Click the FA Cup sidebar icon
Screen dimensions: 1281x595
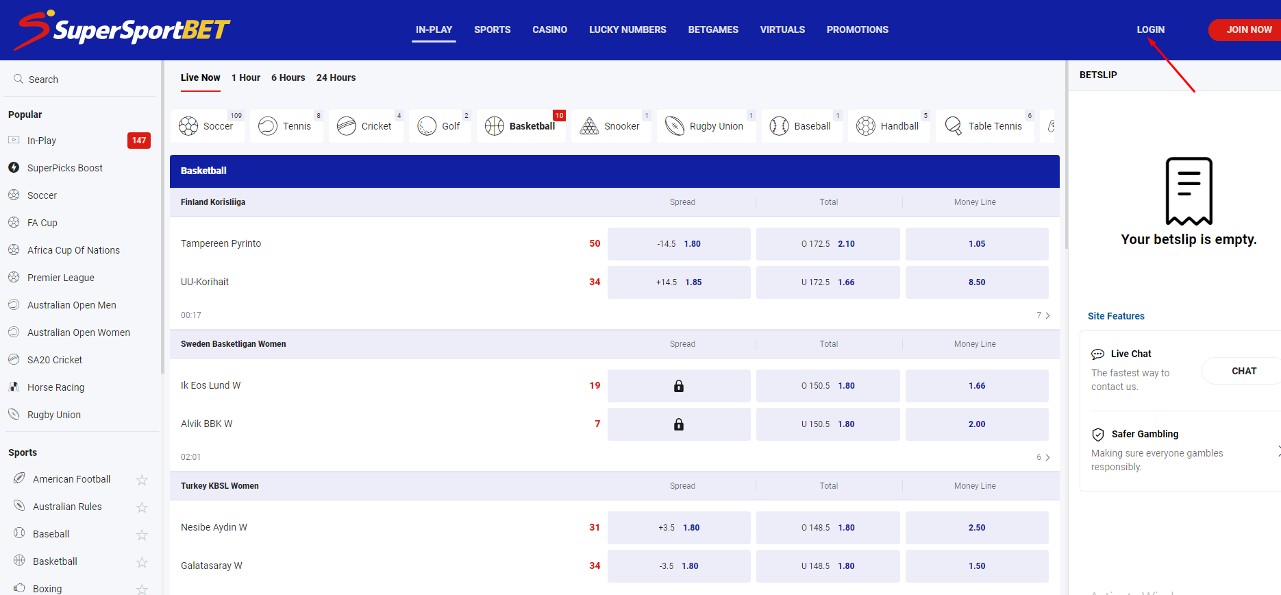[14, 222]
